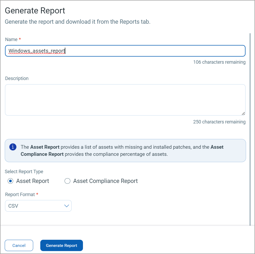Open the Report Format CSV dropdown
This screenshot has width=255, height=254.
point(38,206)
